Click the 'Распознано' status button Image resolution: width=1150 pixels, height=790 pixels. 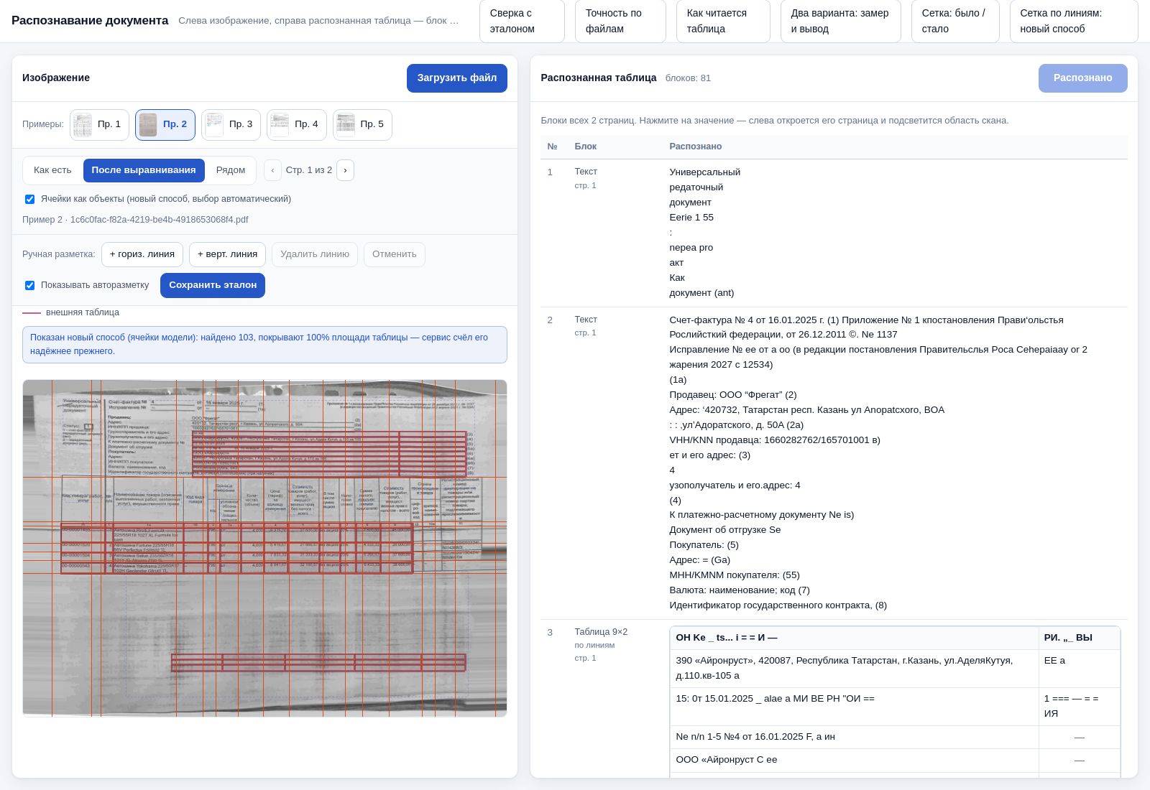[x=1083, y=78]
